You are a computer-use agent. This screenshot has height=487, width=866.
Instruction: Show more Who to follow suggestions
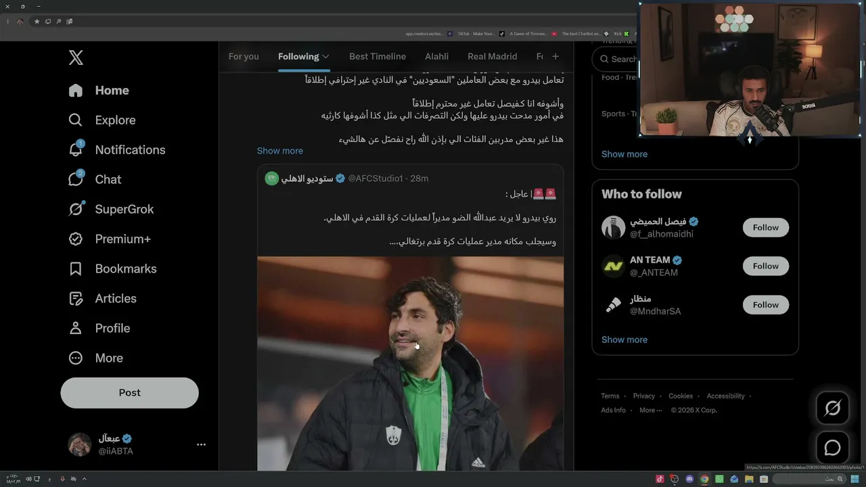[x=624, y=340]
